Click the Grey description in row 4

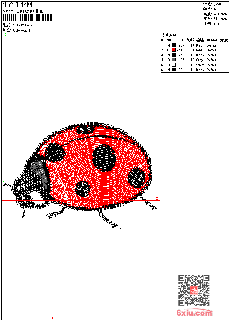[x=200, y=60]
